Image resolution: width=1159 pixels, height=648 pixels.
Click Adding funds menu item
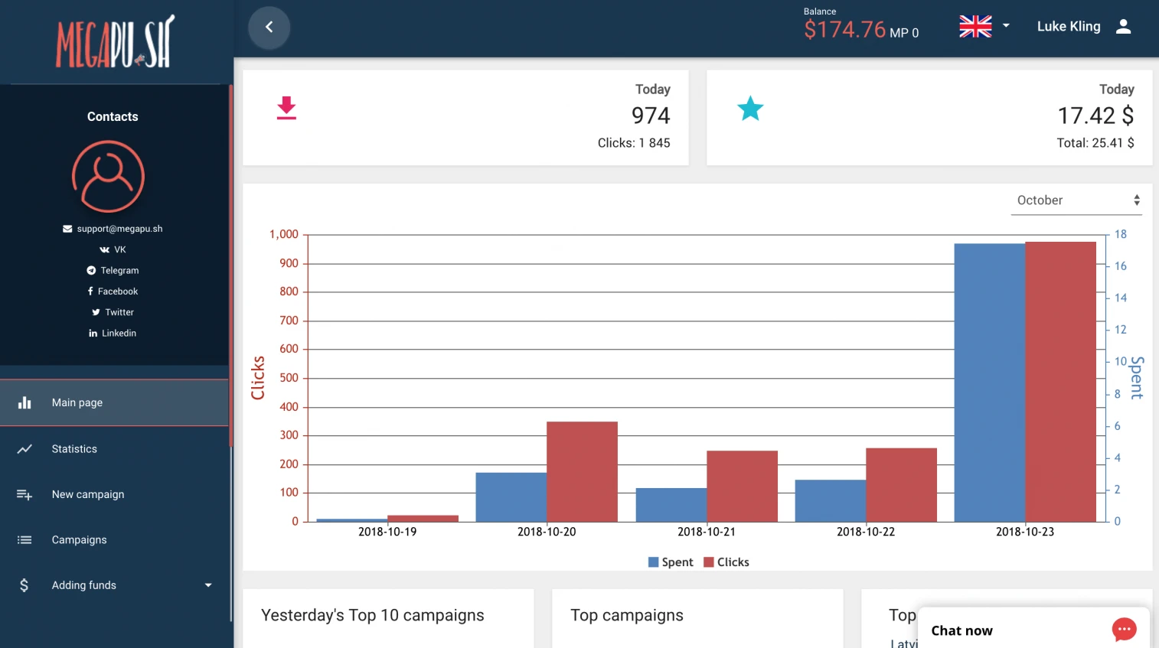click(114, 585)
